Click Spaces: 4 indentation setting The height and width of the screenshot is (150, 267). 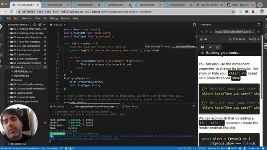tap(213, 148)
